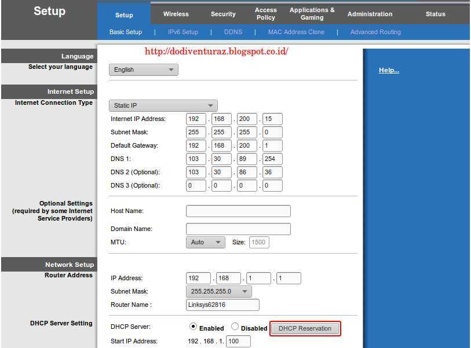Click DNS 1 first octet field

(x=196, y=159)
